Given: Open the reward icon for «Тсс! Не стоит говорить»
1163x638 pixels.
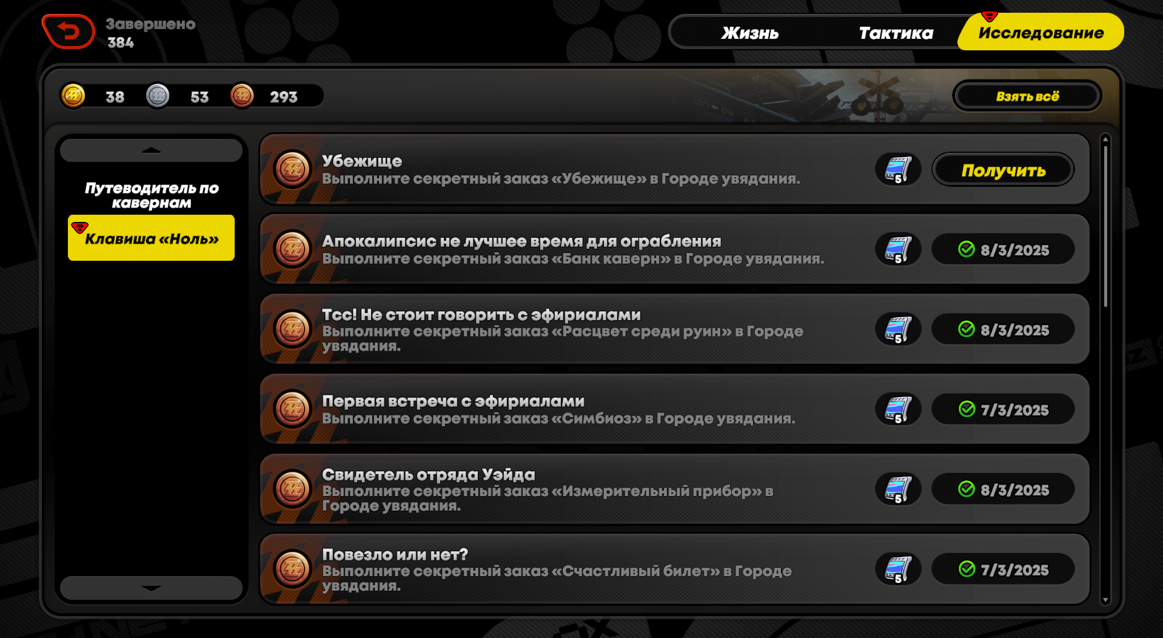Looking at the screenshot, I should [898, 329].
